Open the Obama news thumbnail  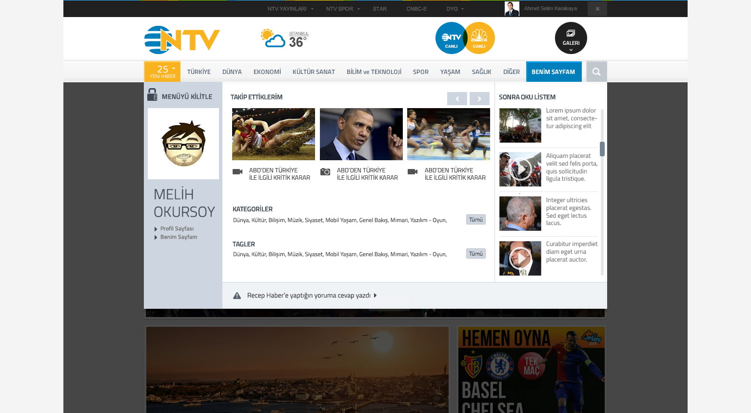(361, 134)
